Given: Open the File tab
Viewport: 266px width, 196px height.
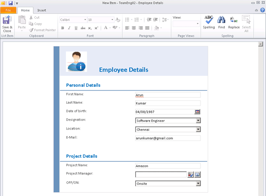Looking at the screenshot, I should (8, 10).
